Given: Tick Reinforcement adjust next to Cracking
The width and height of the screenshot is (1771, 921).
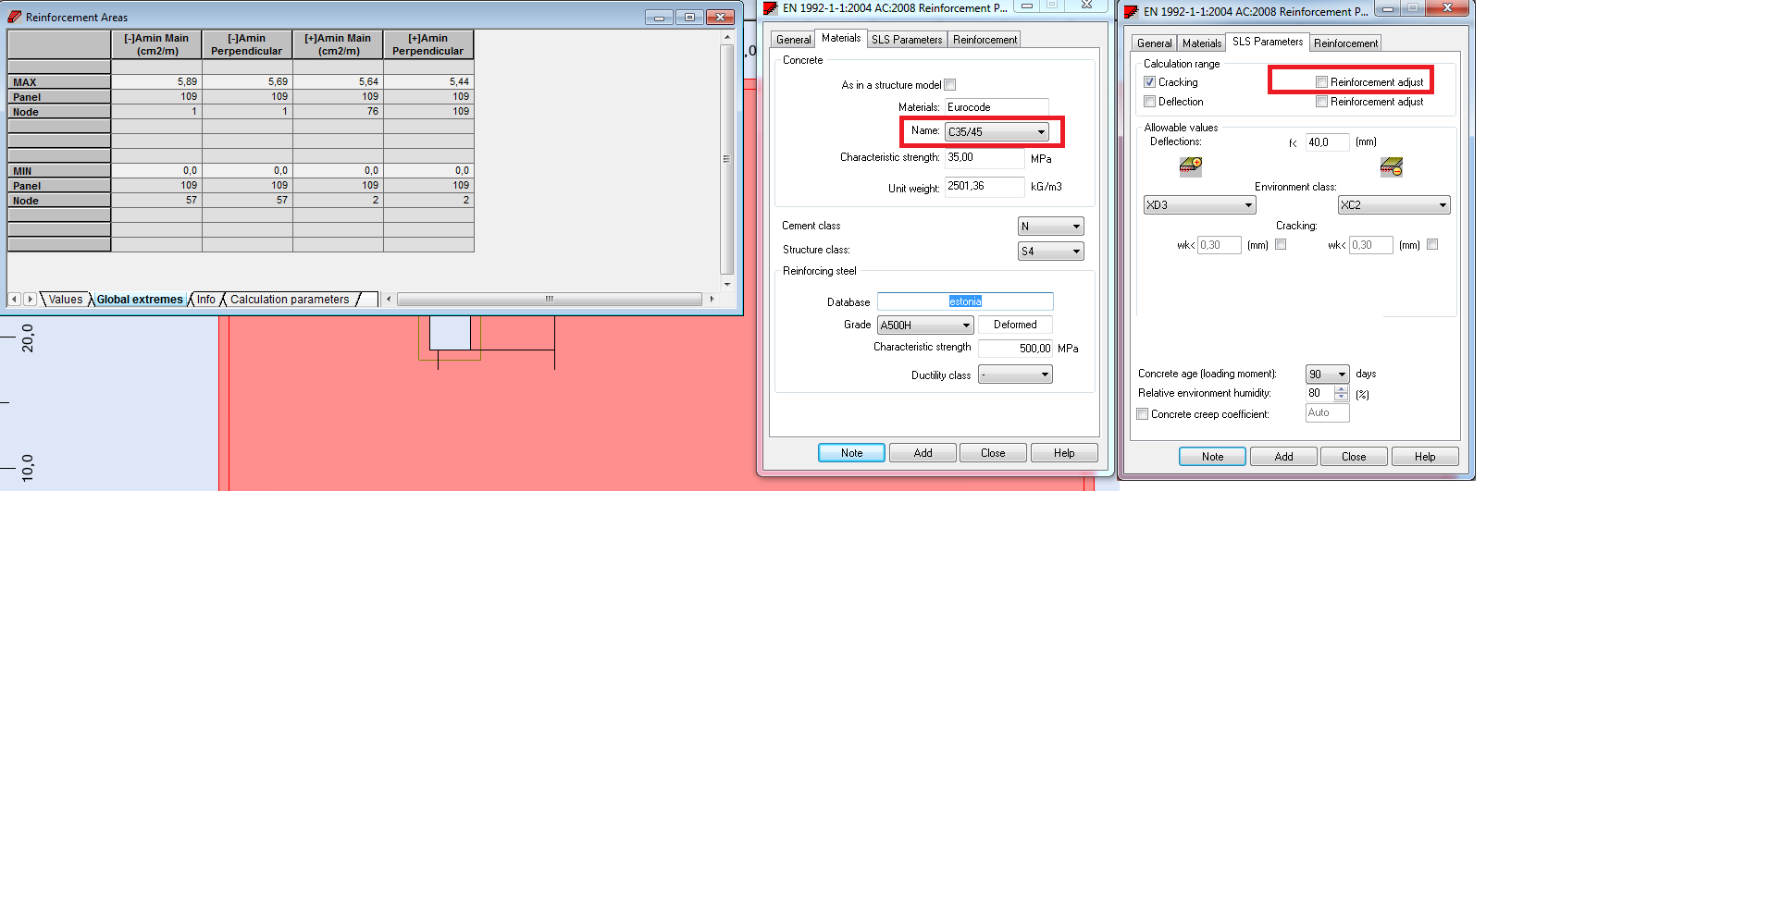Looking at the screenshot, I should click(1321, 82).
